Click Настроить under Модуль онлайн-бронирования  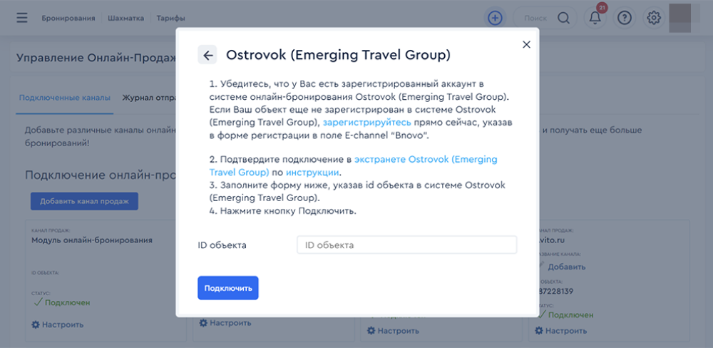coord(58,324)
